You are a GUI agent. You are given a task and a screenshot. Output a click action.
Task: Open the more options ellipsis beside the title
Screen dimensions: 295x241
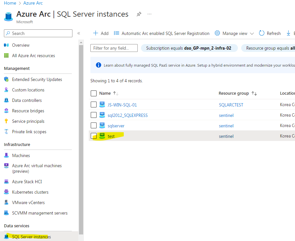[149, 14]
